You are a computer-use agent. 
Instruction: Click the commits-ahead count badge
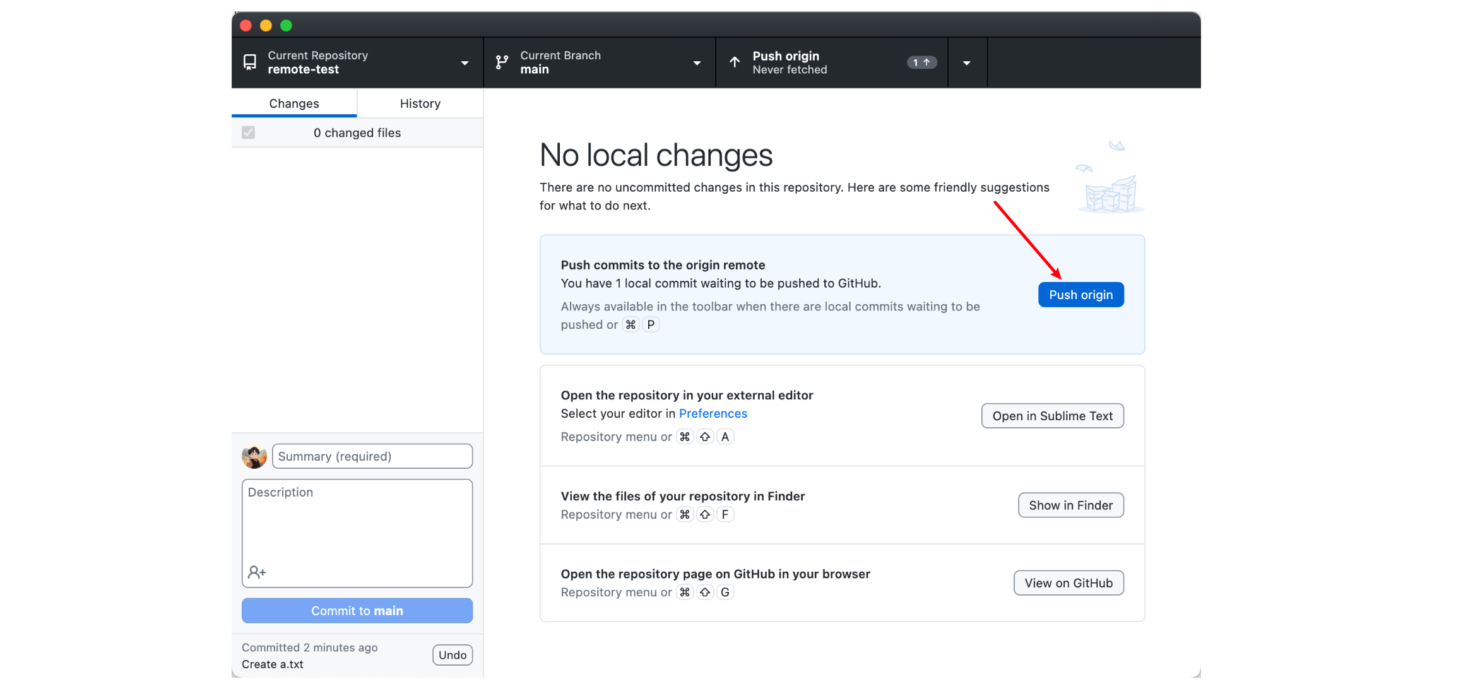[921, 62]
